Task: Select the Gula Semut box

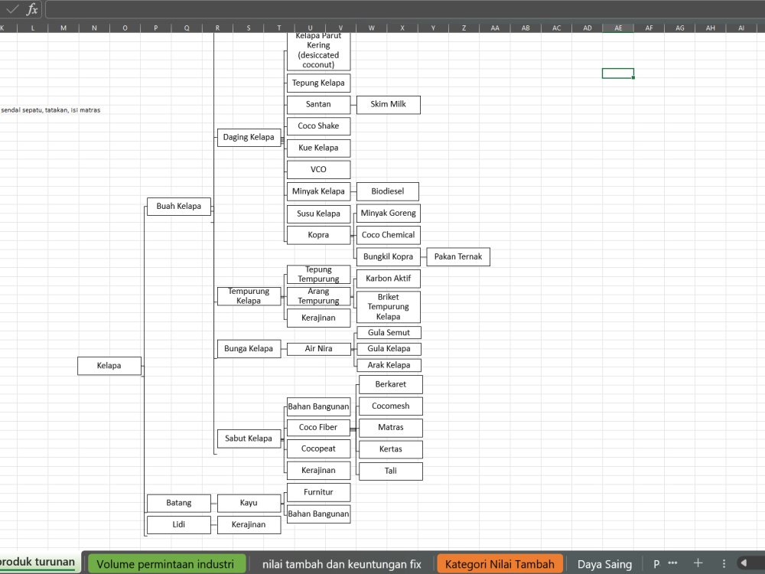Action: tap(389, 333)
